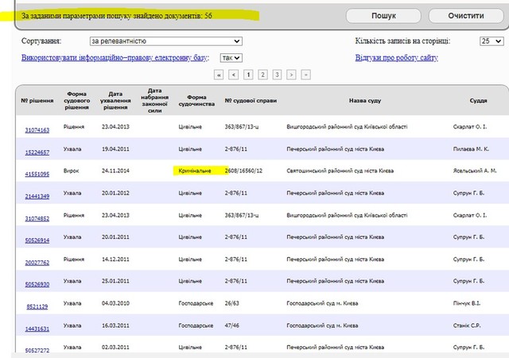
Task: Click the previous page arrow button
Action: [234, 75]
